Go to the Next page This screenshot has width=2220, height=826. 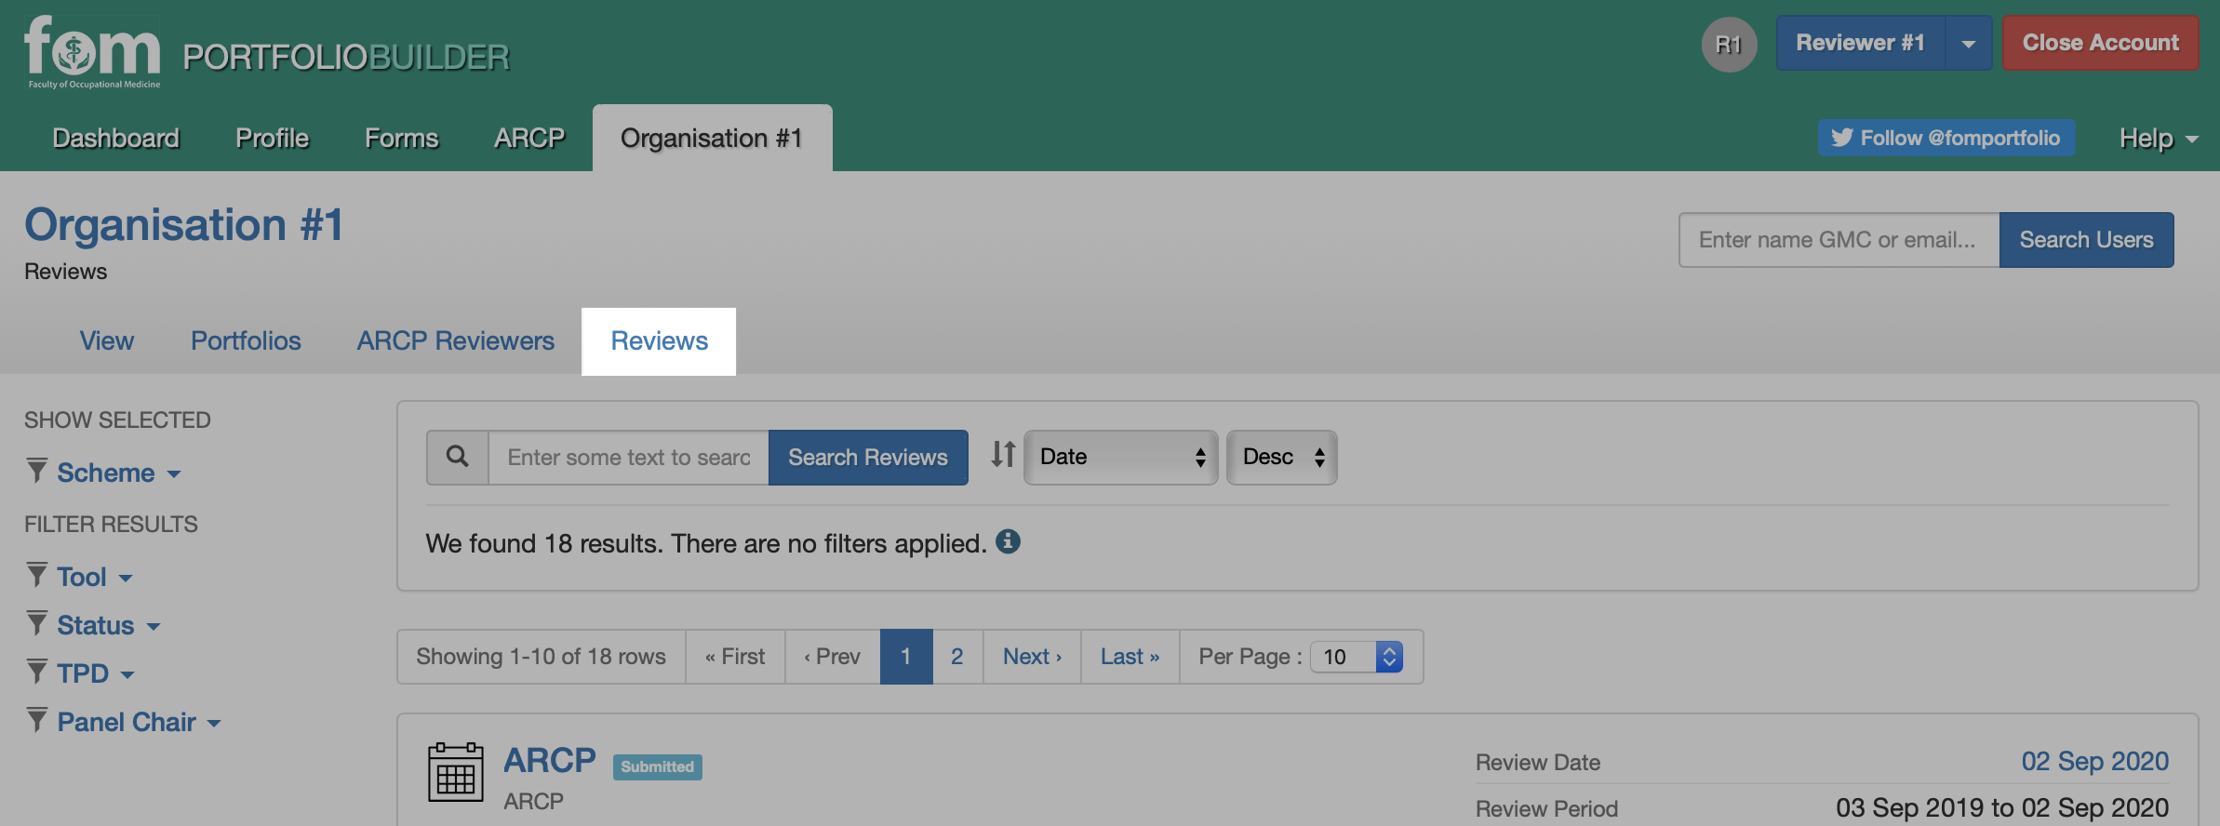coord(1032,657)
